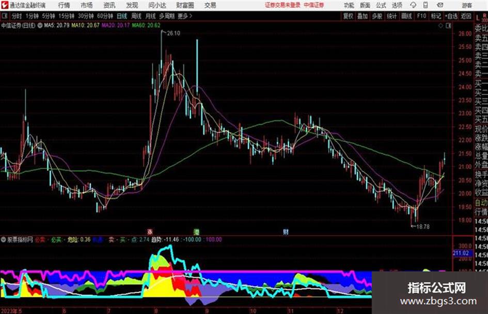Viewport: 488px width, 314px height.
Task: Click the 游客 guest account label
Action: [467, 5]
